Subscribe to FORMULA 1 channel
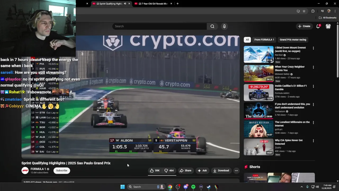Viewport: 339px width, 191px height. [x=62, y=171]
